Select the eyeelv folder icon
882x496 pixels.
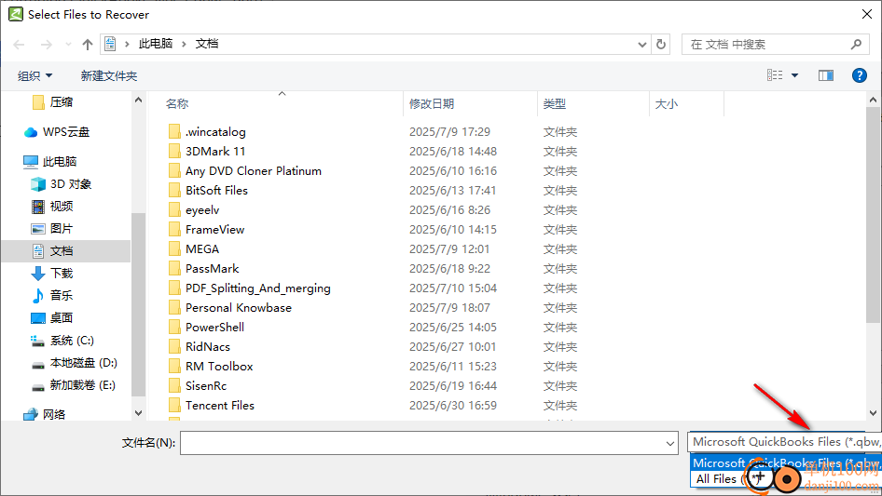point(174,210)
